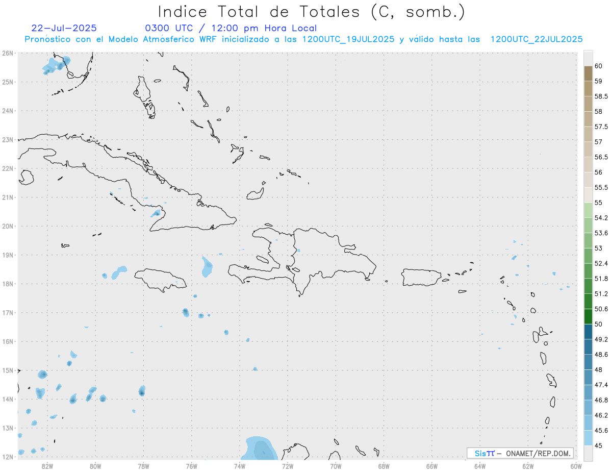Viewport: 612px width, 473px height.
Task: Click the pale green segment between 54.2 and 55
Action: click(588, 210)
